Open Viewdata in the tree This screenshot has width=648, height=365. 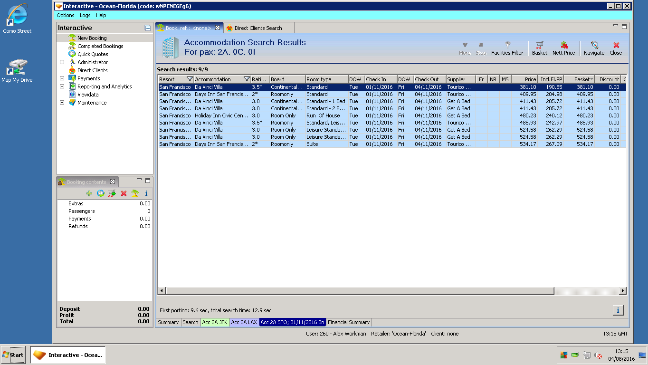pyautogui.click(x=89, y=95)
